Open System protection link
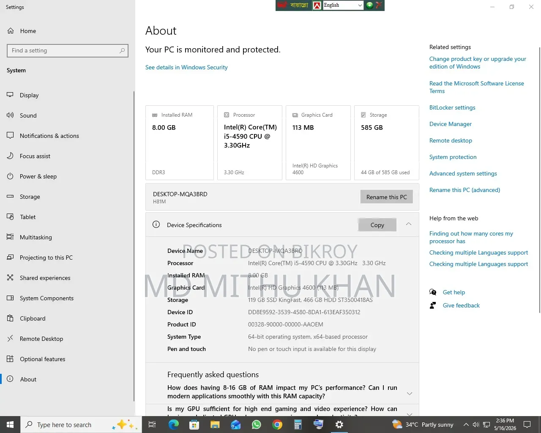Viewport: 541px width, 433px height. (x=453, y=157)
